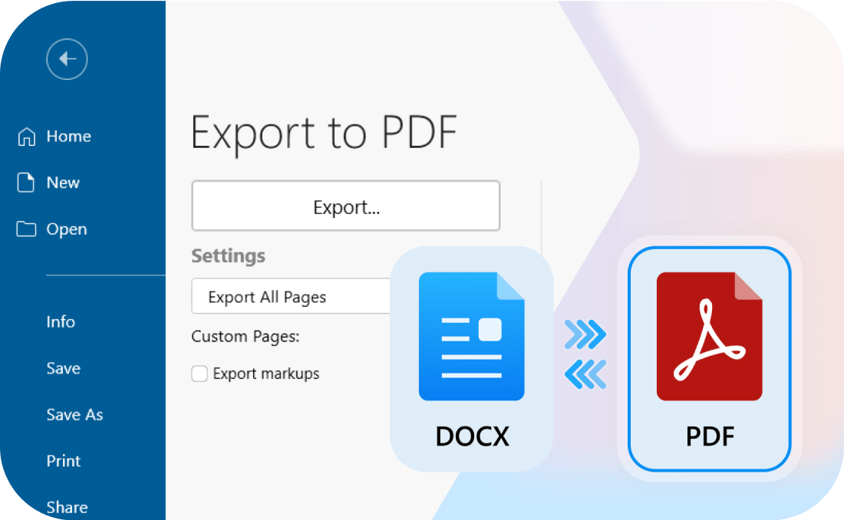Select the blue DOCX file icon
Screen dimensions: 844x520
tap(471, 337)
